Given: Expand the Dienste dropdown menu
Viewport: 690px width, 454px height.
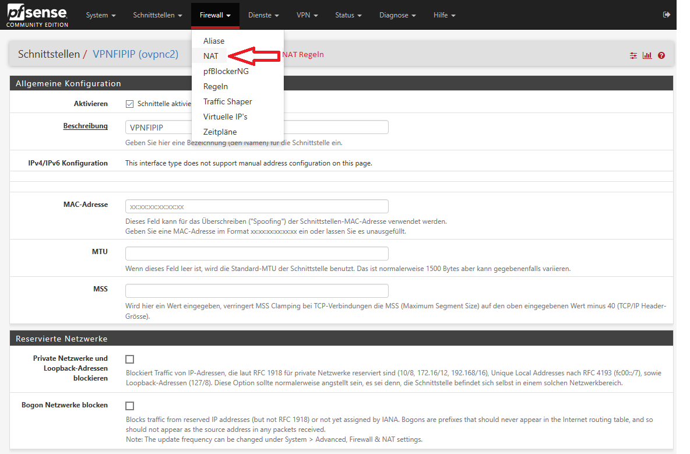Looking at the screenshot, I should (x=263, y=15).
